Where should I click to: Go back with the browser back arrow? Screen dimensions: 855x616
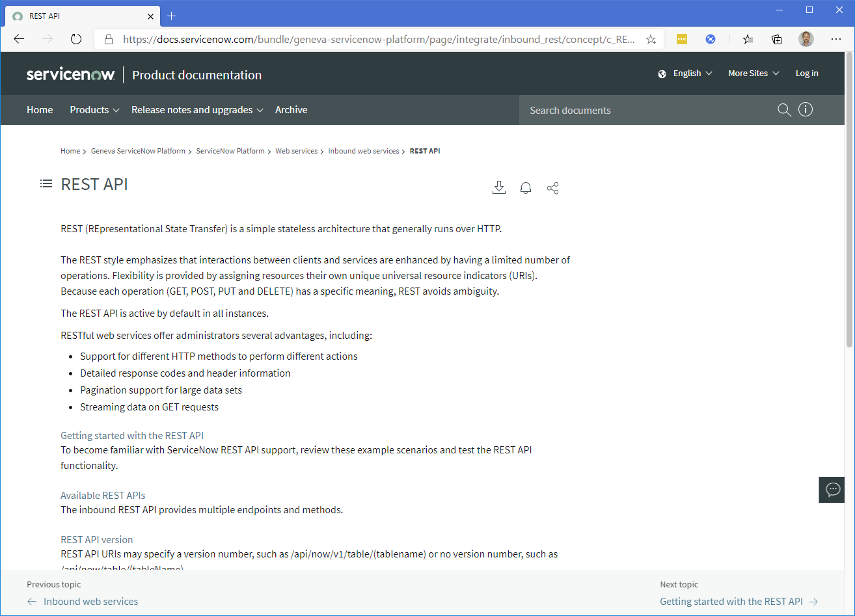coord(19,39)
